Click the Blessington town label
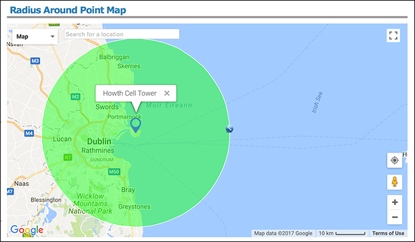 pyautogui.click(x=46, y=200)
